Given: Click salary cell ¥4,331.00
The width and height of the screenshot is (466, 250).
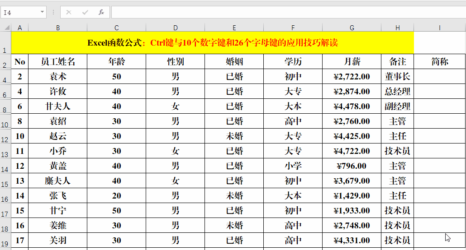Looking at the screenshot, I should [352, 240].
